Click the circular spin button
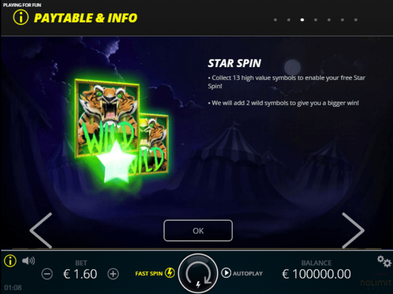This screenshot has width=393, height=294. [198, 274]
